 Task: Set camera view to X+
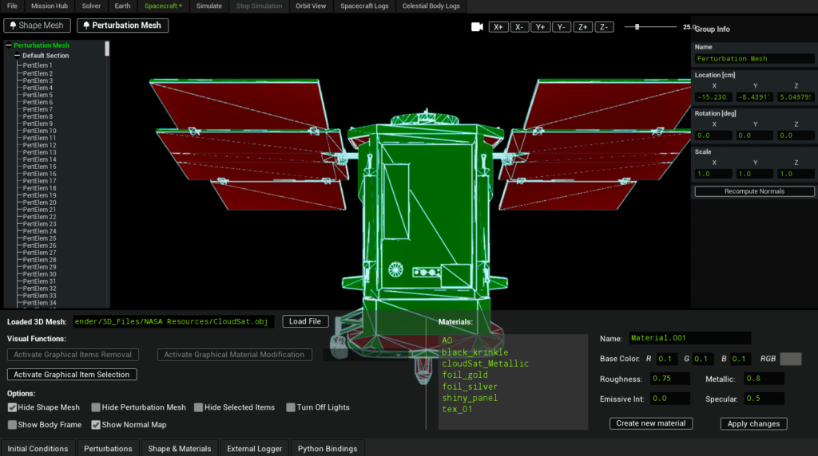(498, 27)
